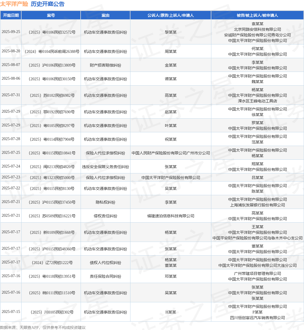Click defendant 吕某某

click(x=258, y=178)
